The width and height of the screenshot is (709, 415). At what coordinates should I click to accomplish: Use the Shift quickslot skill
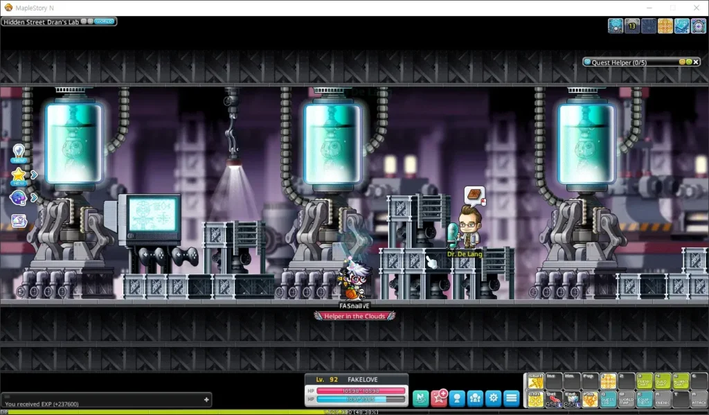tap(535, 381)
